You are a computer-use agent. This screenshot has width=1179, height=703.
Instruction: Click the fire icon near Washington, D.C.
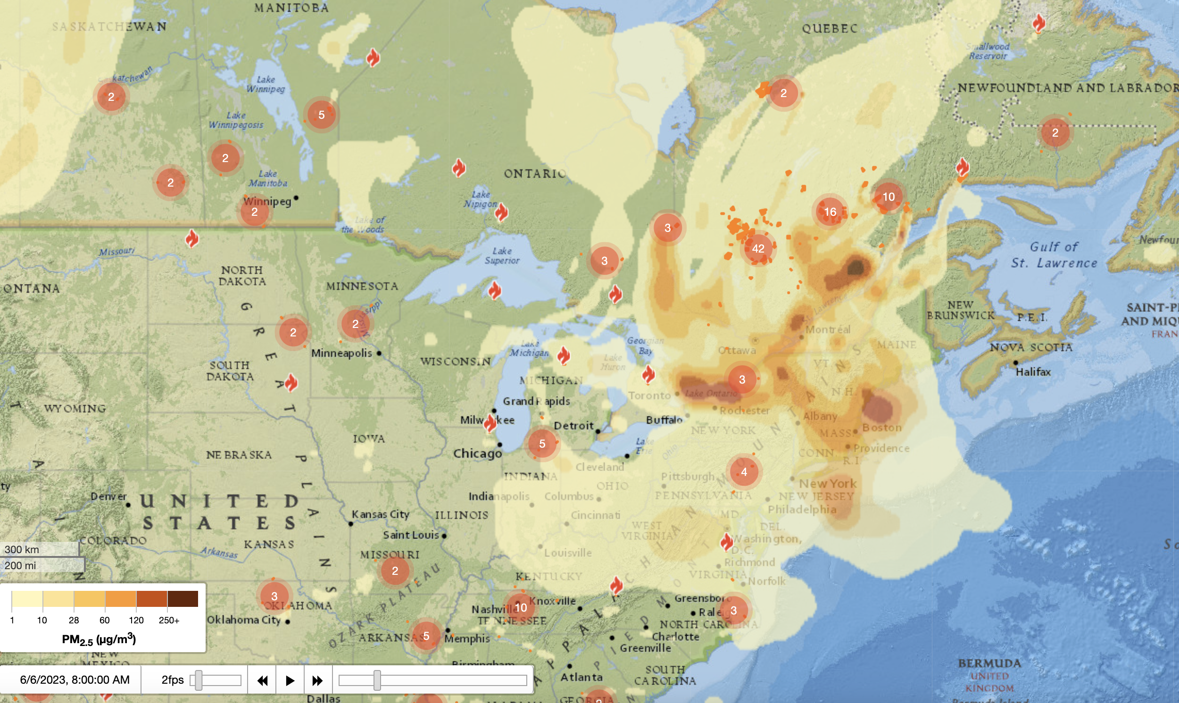pyautogui.click(x=726, y=541)
